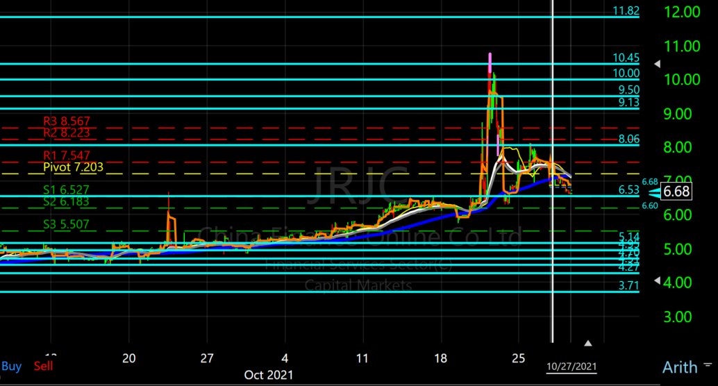Click the small 6.60 price tag
Screen dimensions: 718x386
tap(650, 206)
